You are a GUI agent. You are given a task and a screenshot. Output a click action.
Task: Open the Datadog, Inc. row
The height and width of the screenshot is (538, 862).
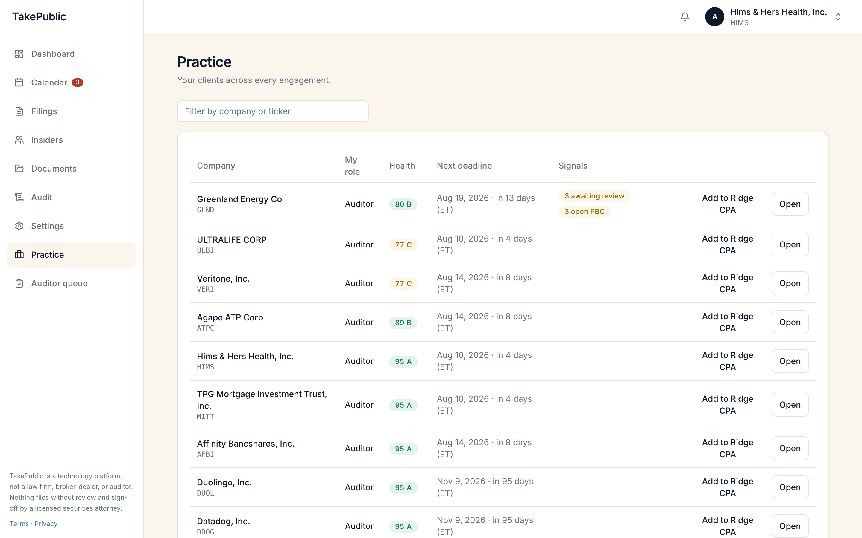tap(790, 526)
